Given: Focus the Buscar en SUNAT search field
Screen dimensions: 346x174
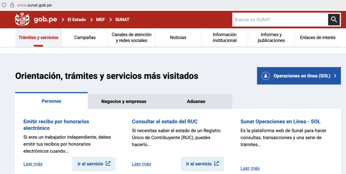Looking at the screenshot, I should point(280,20).
